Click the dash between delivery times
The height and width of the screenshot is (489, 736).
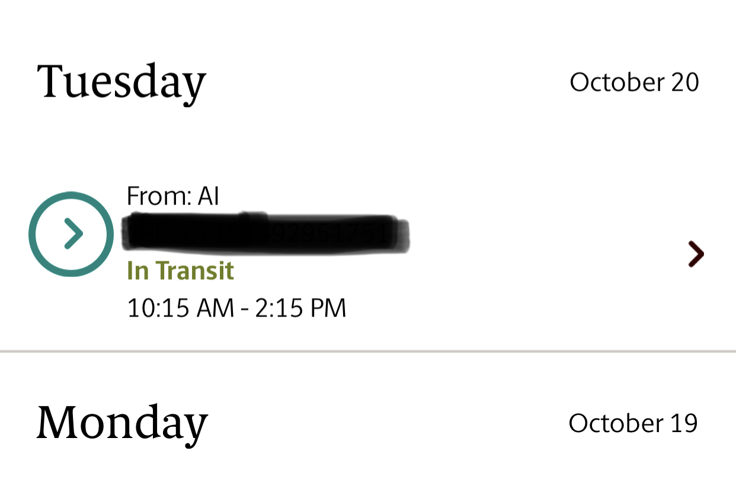245,309
